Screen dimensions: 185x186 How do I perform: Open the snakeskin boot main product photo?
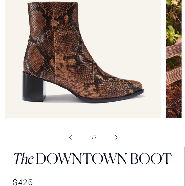click(83, 59)
